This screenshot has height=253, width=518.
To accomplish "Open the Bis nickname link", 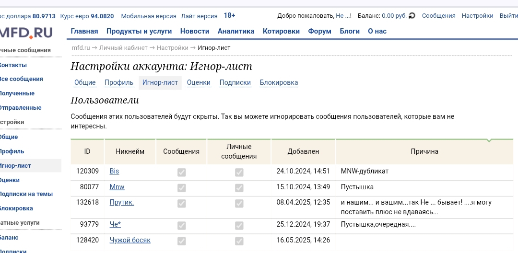I will point(114,171).
